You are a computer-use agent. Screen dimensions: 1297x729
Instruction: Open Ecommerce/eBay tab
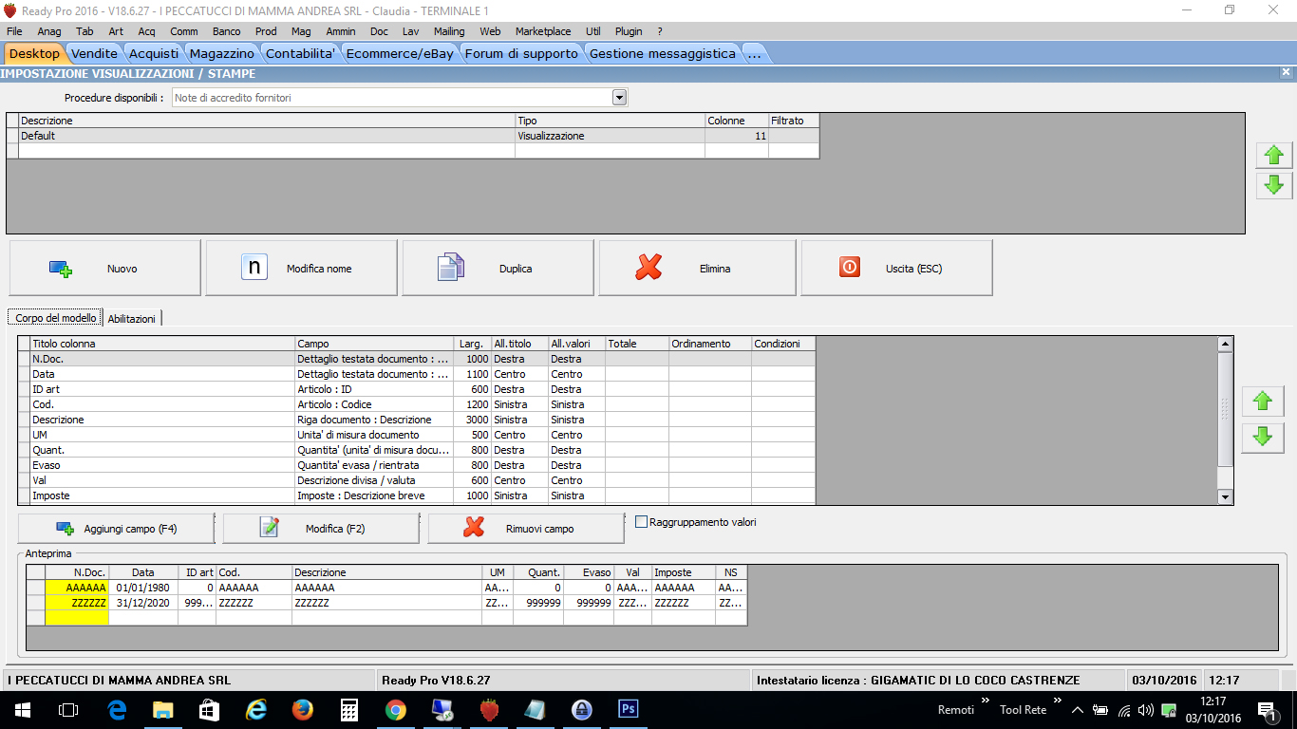pos(400,54)
